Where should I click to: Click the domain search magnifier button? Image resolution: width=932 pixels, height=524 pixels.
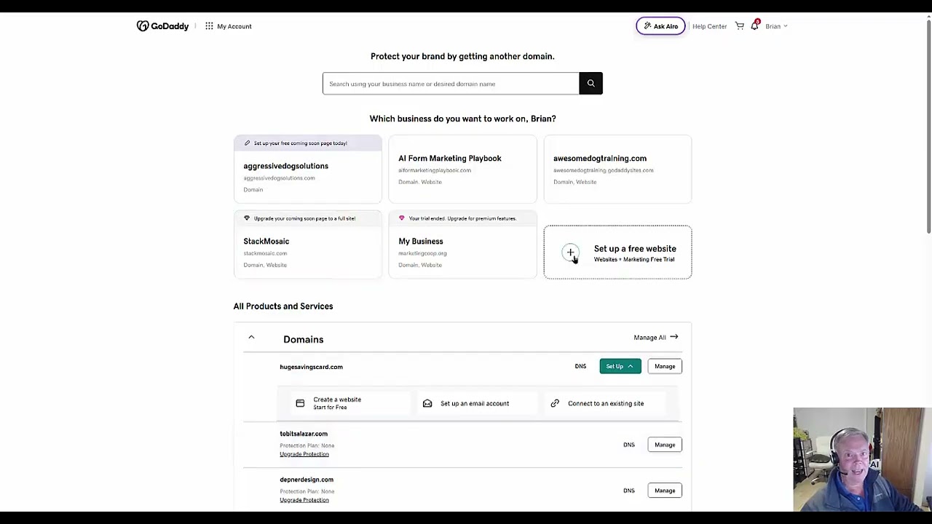tap(591, 83)
